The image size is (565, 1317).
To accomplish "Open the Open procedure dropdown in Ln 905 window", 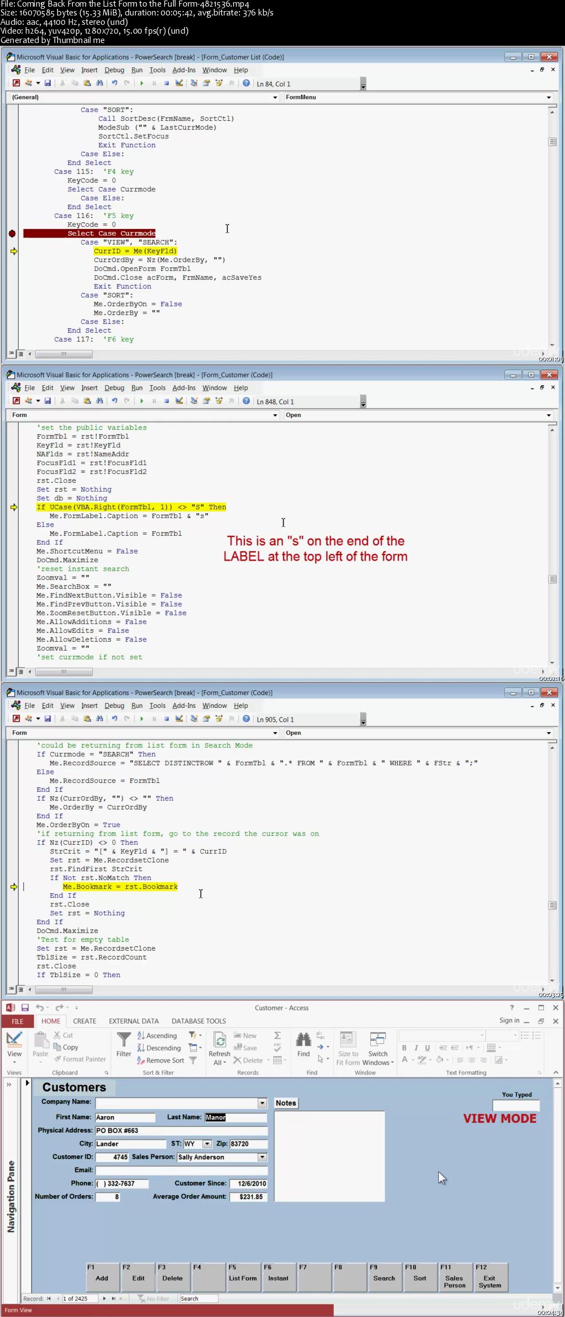I will pyautogui.click(x=549, y=733).
